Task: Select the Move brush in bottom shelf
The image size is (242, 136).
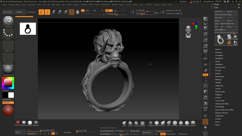Action: (x=169, y=124)
